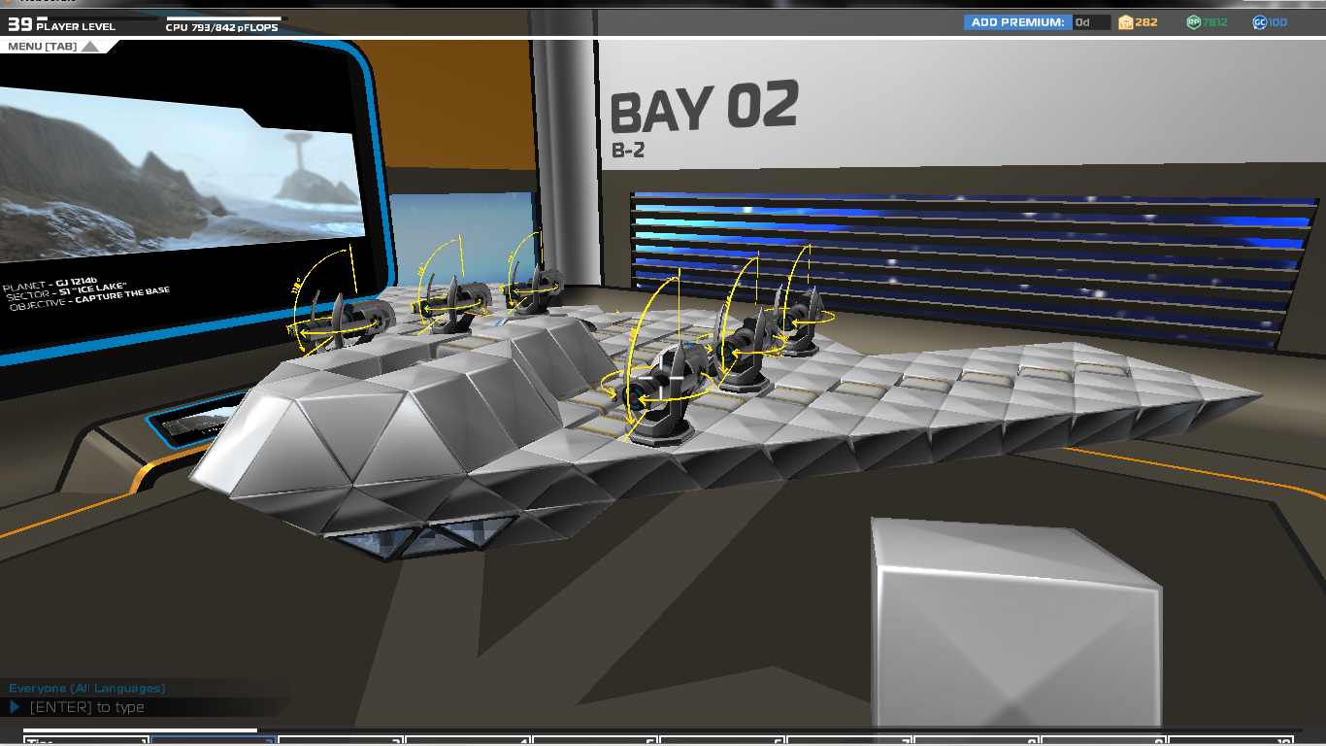Screen dimensions: 1326x746
Task: Click the orange TP currency icon
Action: click(x=1126, y=22)
